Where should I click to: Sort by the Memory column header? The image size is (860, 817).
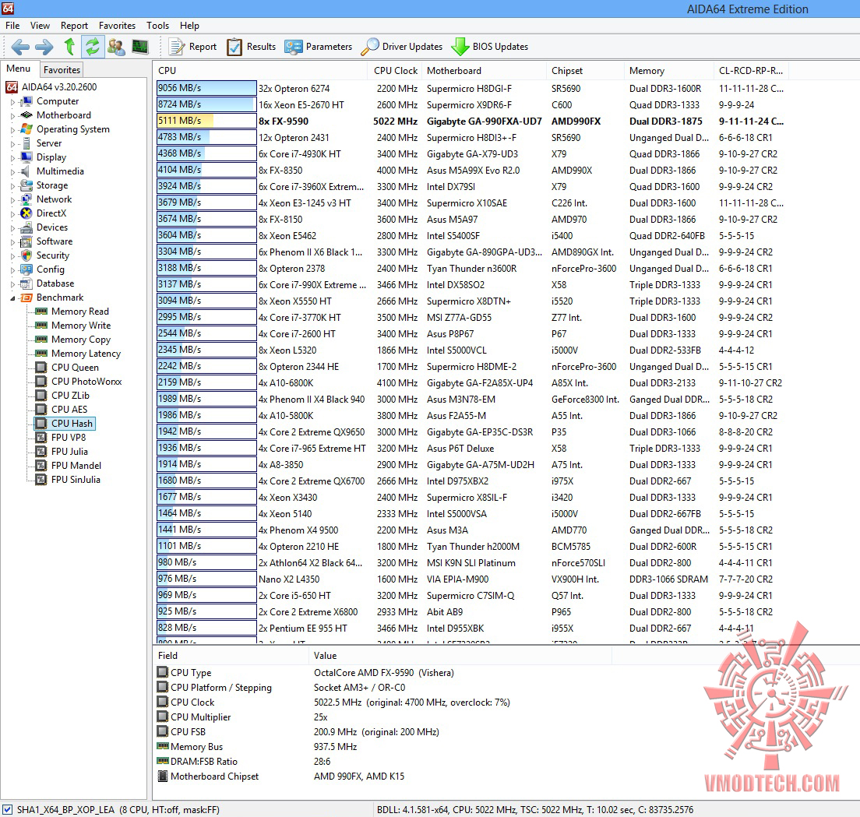(669, 71)
